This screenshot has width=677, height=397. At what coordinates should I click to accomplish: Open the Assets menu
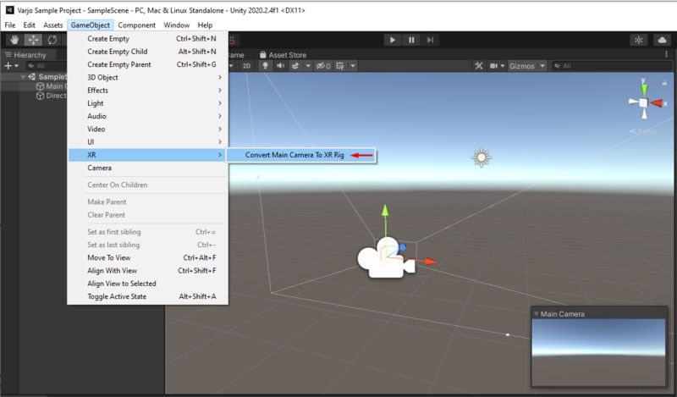[x=53, y=25]
